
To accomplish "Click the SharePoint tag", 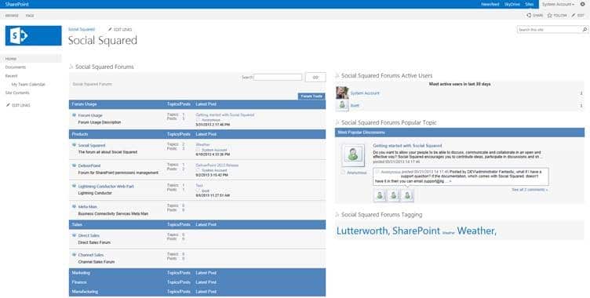I will click(416, 231).
